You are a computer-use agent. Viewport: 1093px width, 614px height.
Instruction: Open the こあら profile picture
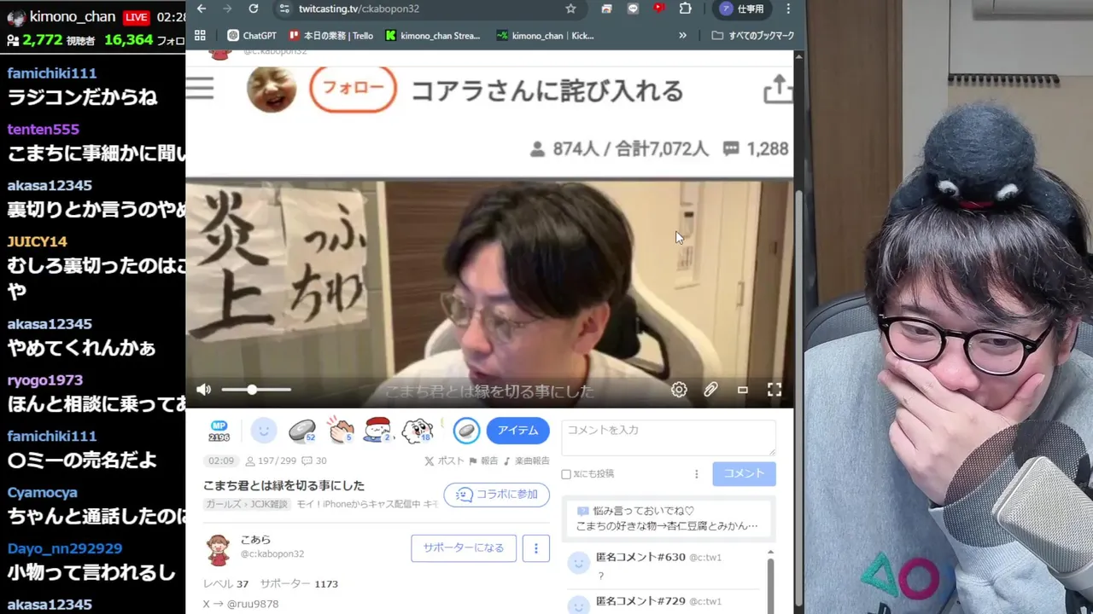click(219, 550)
